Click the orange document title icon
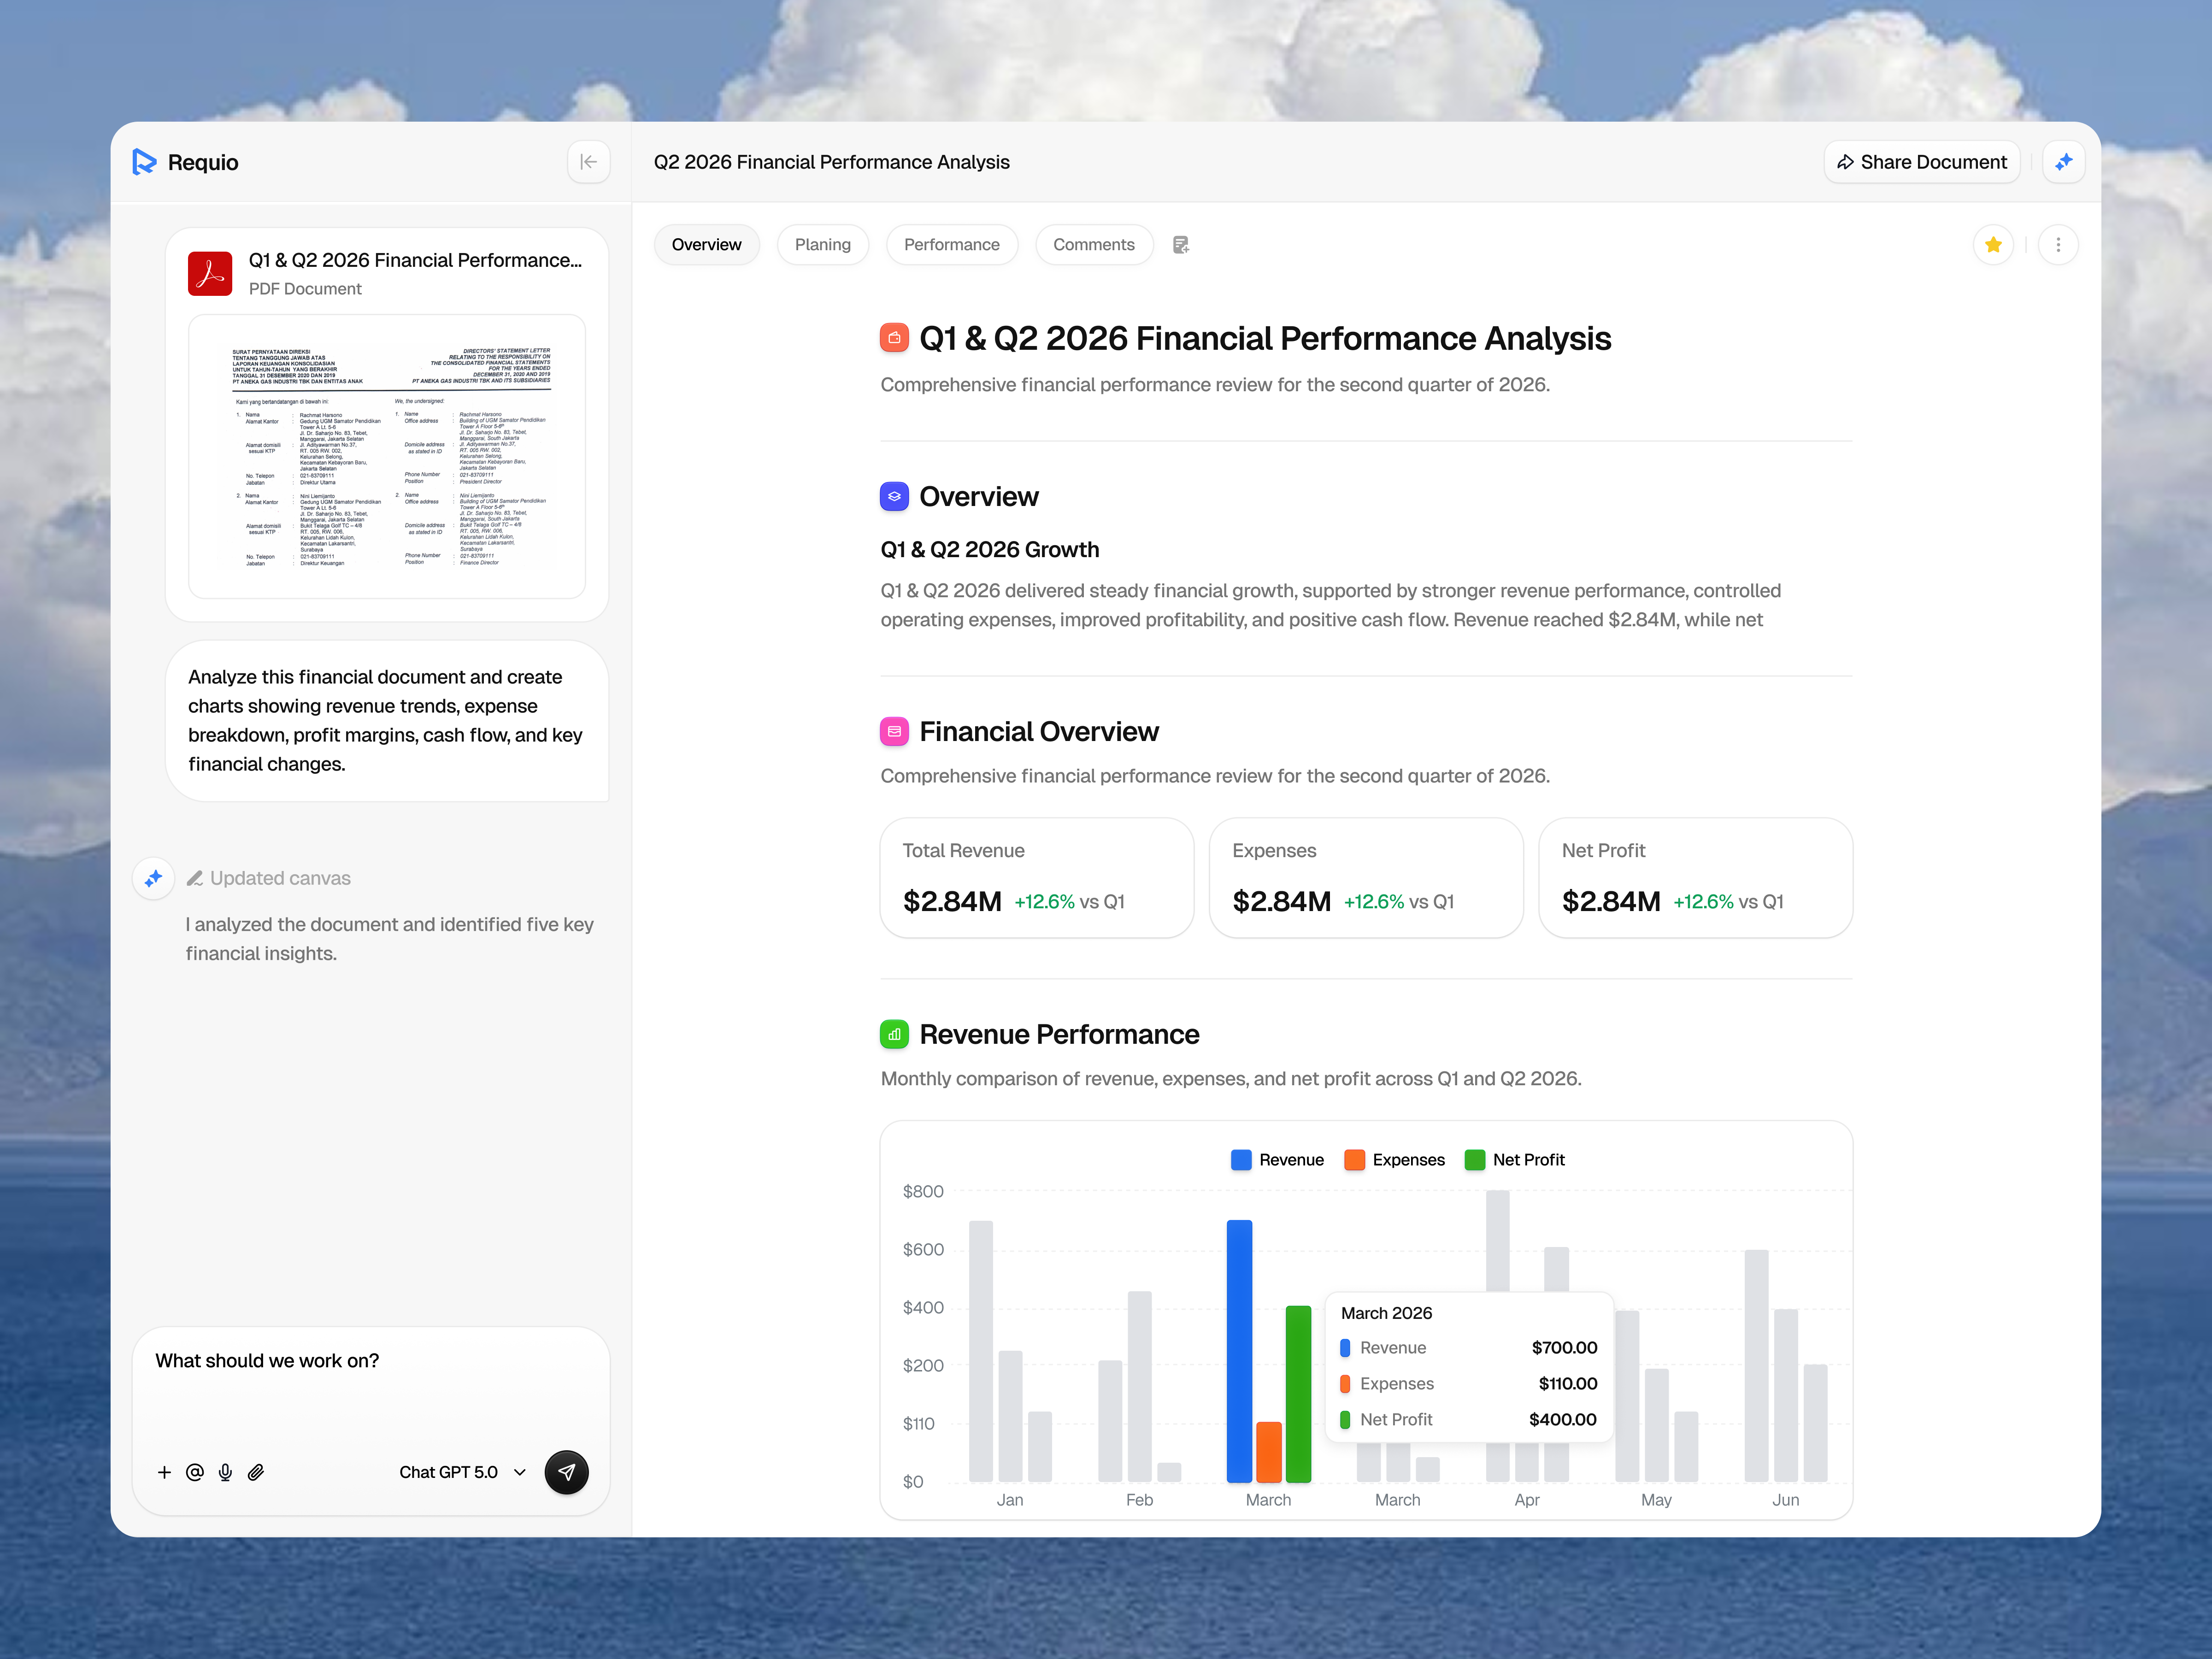 [x=894, y=338]
